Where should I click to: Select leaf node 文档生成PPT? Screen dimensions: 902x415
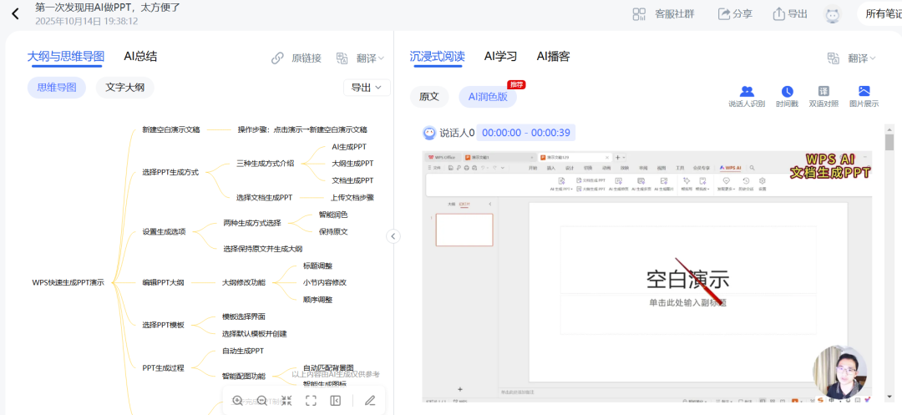[x=352, y=180]
